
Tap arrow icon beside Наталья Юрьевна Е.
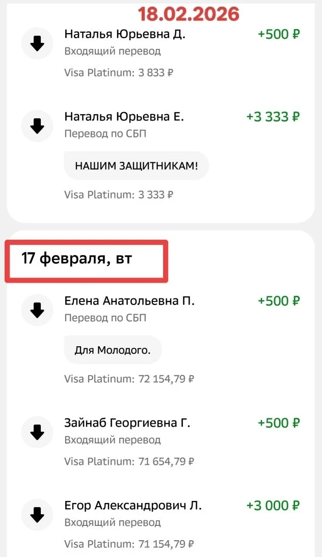point(37,125)
